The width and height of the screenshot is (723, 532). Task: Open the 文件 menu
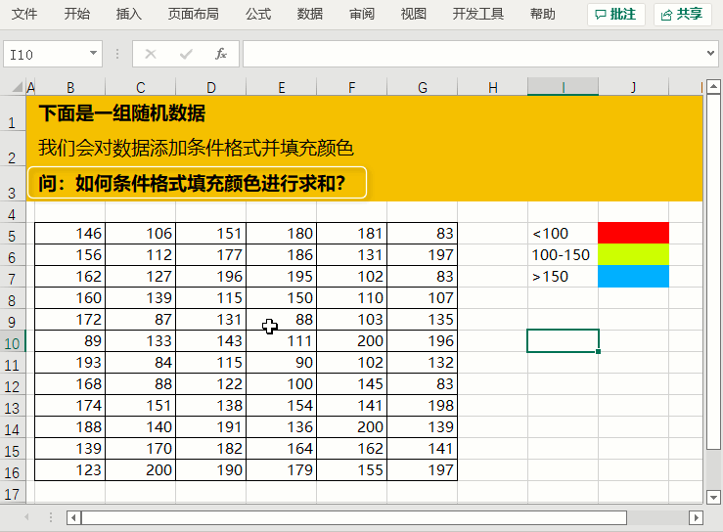pyautogui.click(x=24, y=15)
